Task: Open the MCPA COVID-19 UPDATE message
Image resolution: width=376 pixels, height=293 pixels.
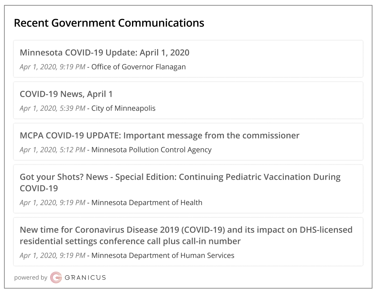Action: point(160,135)
